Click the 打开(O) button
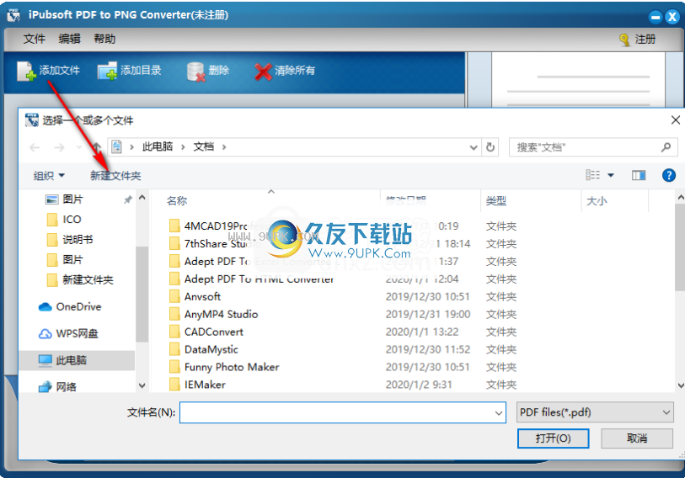 pos(553,438)
